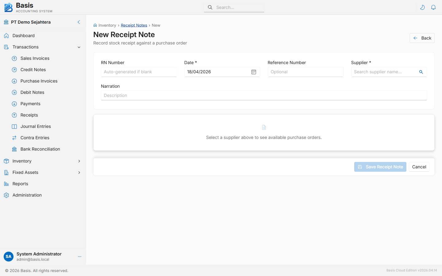
Task: Click the Back button
Action: [422, 38]
